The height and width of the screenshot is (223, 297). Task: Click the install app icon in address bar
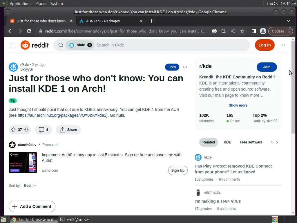[x=224, y=31]
